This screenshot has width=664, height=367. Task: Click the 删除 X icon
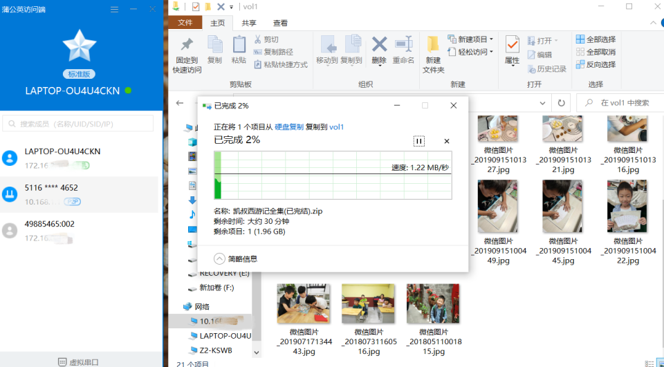379,44
